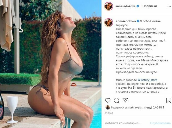Screen dimensions: 172x128
Task: Open the three-dot options menu
Action: (169, 6)
